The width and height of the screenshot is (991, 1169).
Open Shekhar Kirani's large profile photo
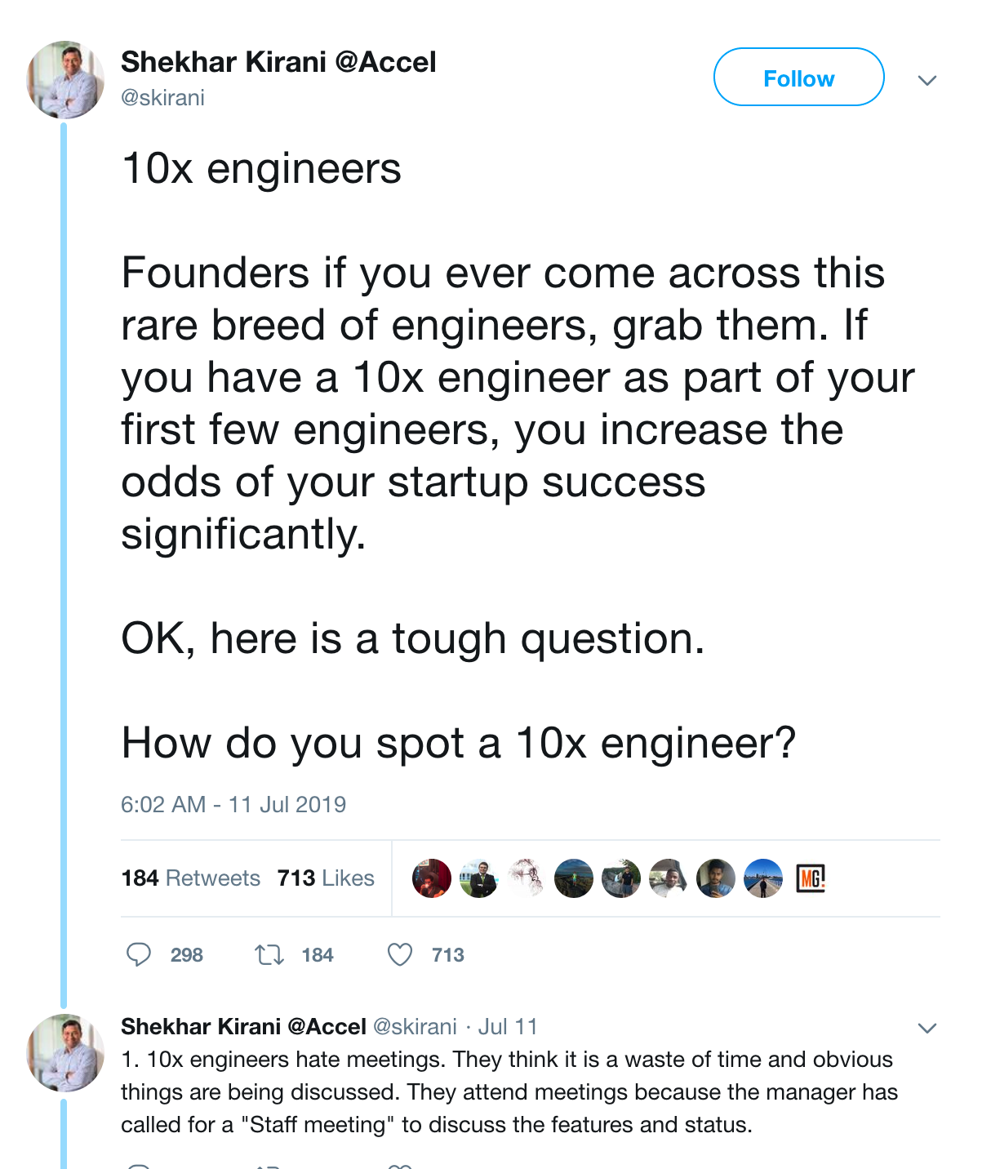65,80
